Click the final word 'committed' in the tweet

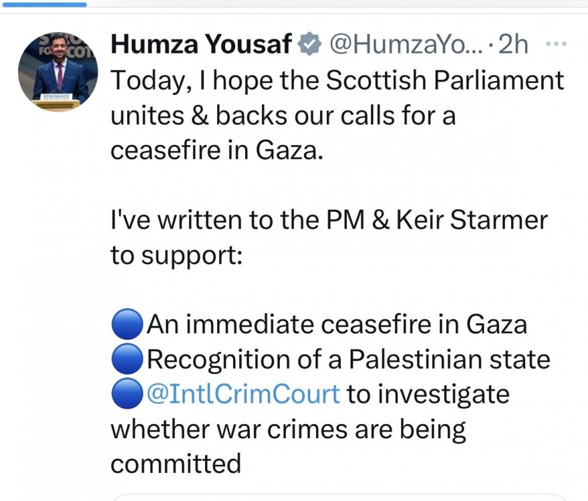[176, 464]
